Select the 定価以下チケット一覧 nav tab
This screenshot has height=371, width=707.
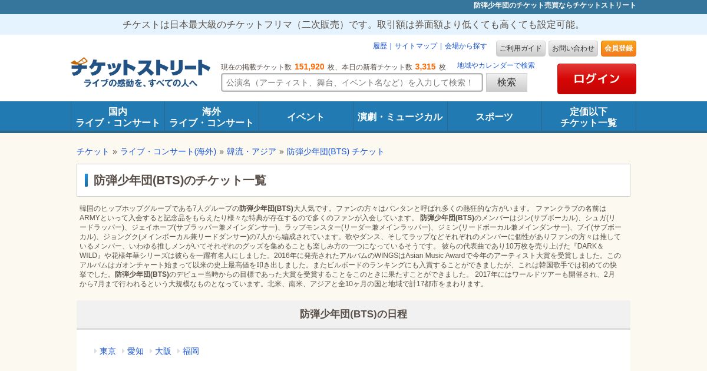coord(589,117)
